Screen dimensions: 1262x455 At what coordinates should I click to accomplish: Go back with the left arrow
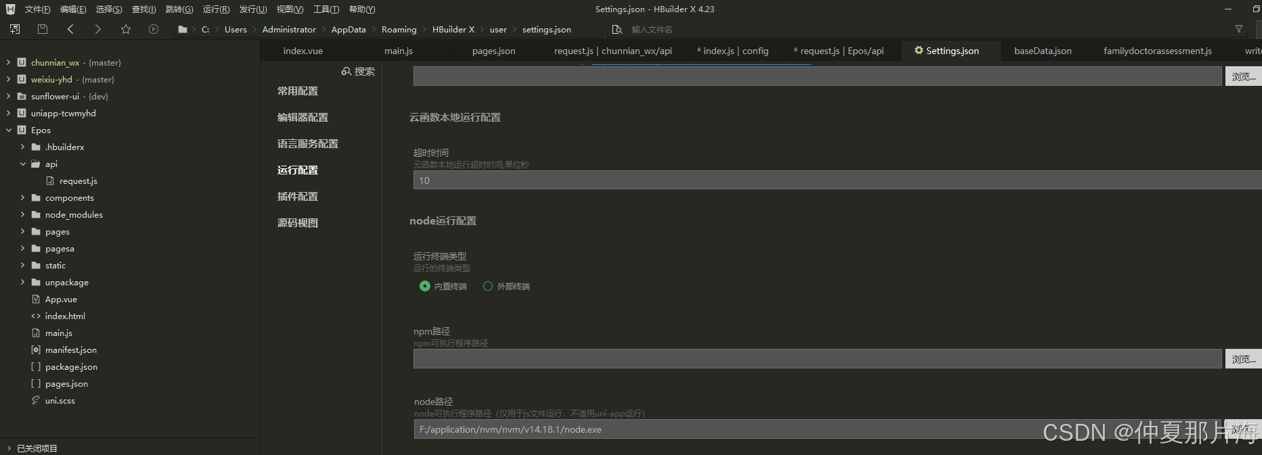(70, 29)
